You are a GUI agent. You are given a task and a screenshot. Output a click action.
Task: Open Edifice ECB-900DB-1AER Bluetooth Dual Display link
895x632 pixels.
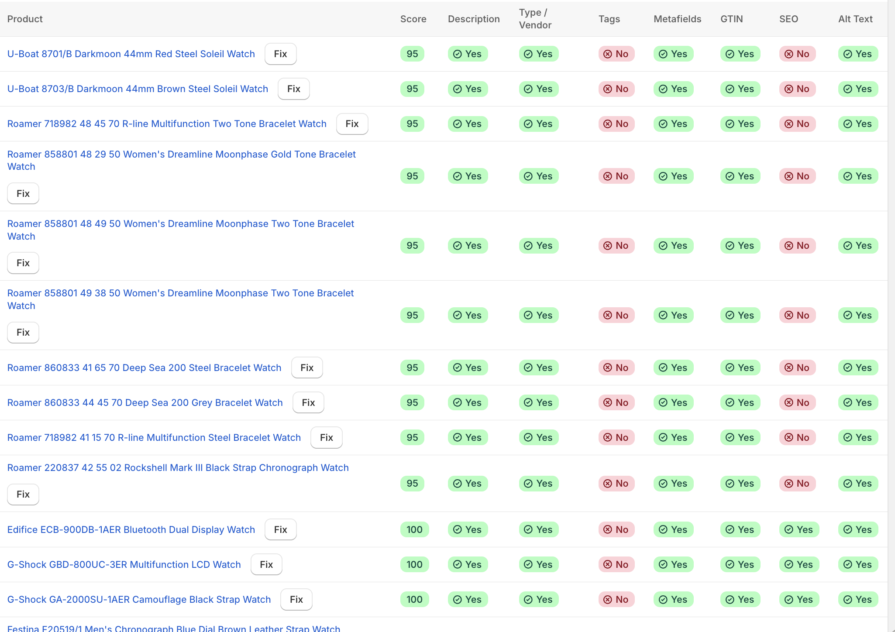point(131,529)
